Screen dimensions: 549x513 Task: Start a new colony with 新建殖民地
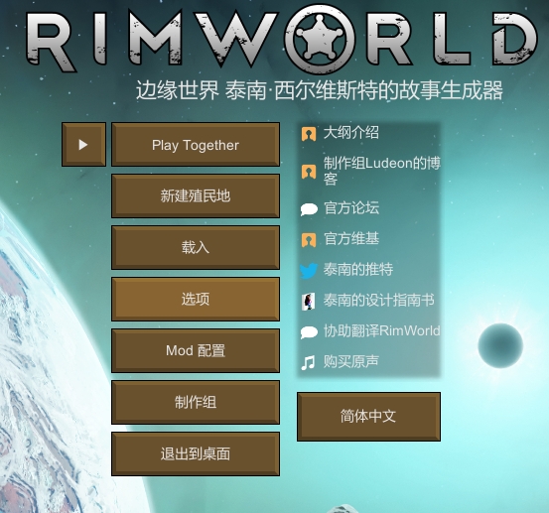tap(196, 195)
